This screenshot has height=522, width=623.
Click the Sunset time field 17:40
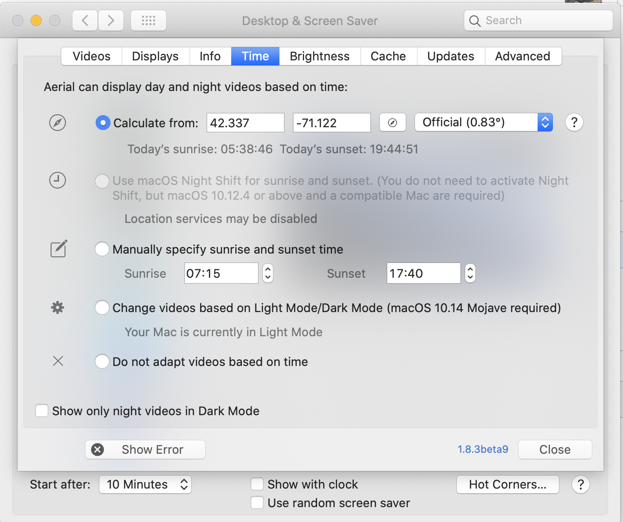pyautogui.click(x=424, y=273)
